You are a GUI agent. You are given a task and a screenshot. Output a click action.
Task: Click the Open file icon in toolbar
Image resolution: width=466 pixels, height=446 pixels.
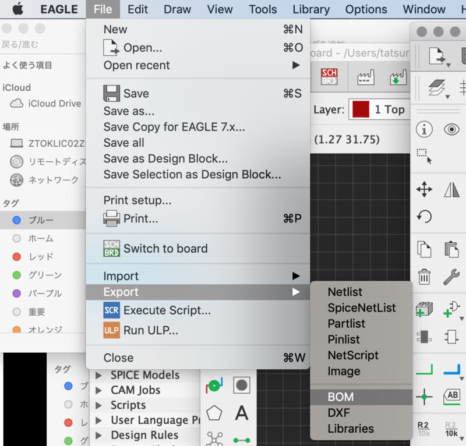pyautogui.click(x=437, y=56)
